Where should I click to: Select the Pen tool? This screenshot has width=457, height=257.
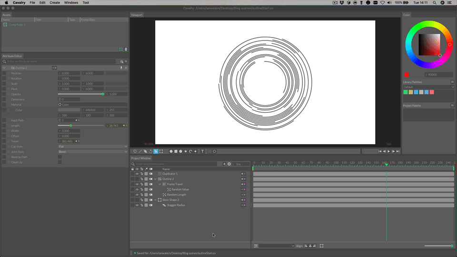[x=146, y=151]
